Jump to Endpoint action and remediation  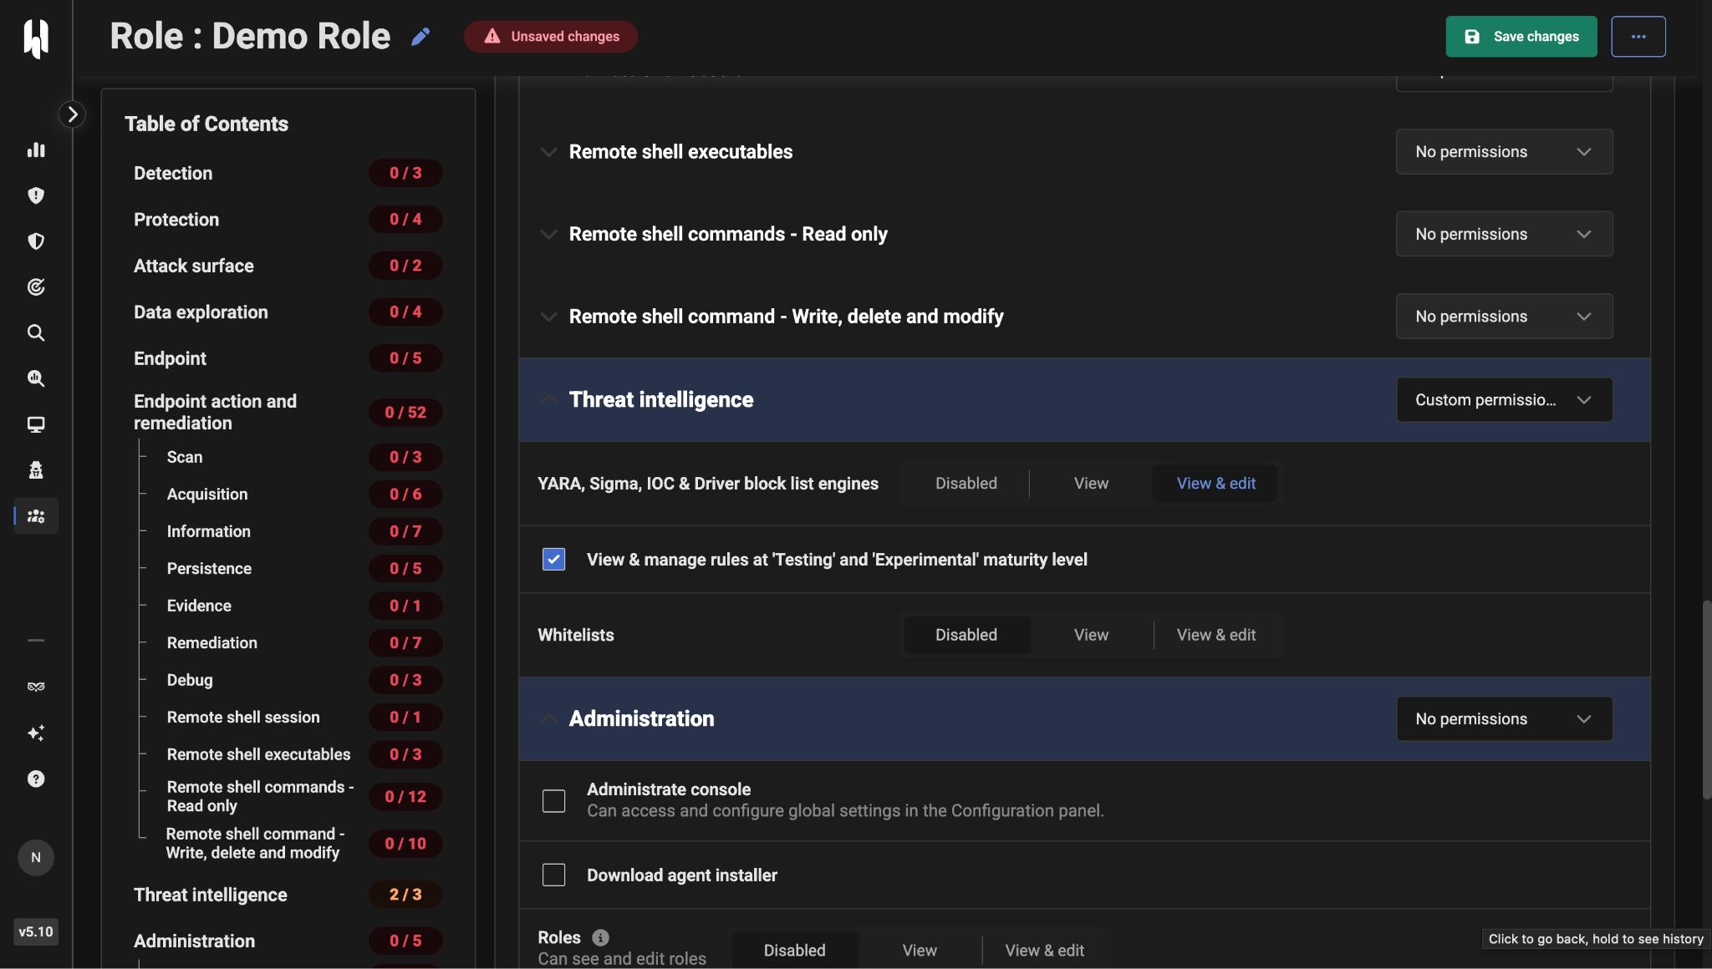point(215,412)
